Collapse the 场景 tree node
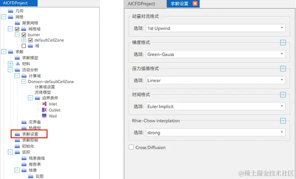The height and width of the screenshot is (179, 296). pos(17,170)
